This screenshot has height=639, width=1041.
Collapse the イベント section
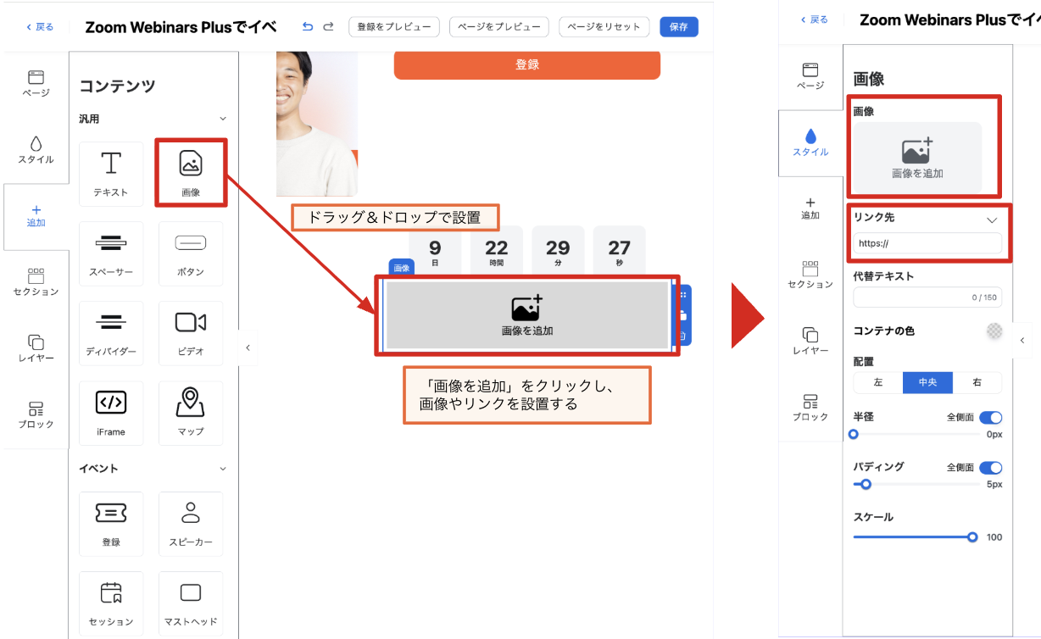(223, 469)
